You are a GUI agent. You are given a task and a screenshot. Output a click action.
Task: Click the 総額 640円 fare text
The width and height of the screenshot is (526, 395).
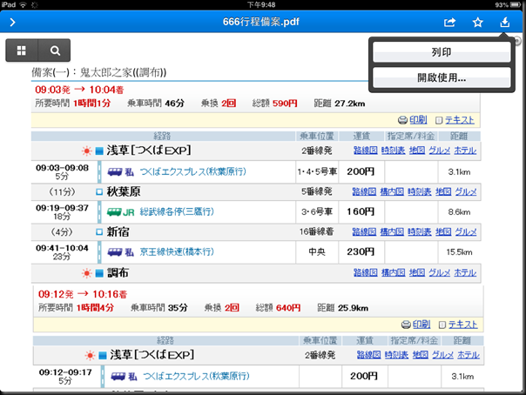[x=278, y=308]
